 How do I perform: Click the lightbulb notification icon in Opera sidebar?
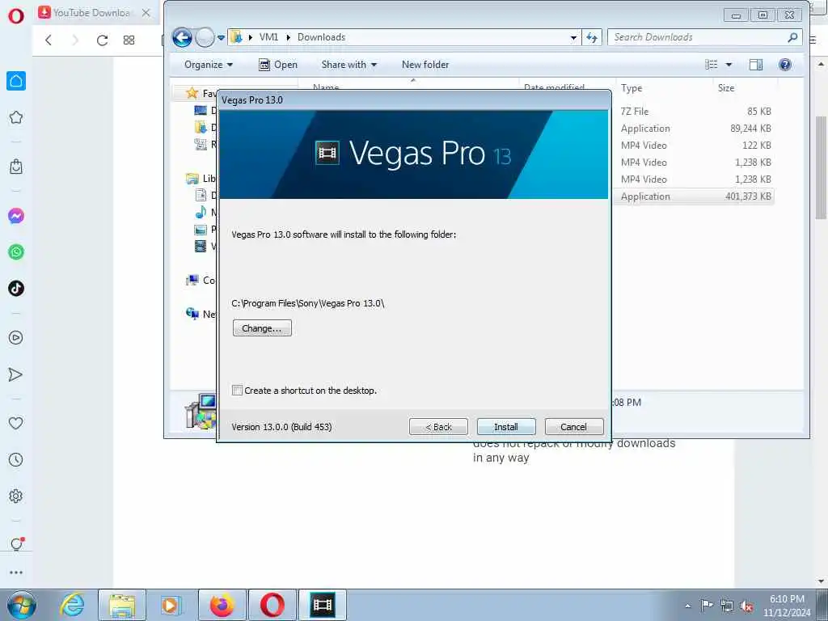point(16,544)
